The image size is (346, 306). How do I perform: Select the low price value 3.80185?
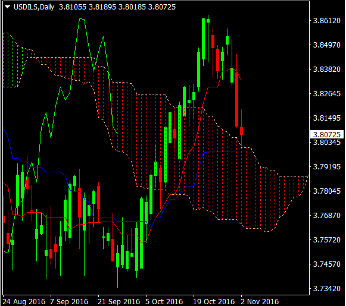(132, 7)
